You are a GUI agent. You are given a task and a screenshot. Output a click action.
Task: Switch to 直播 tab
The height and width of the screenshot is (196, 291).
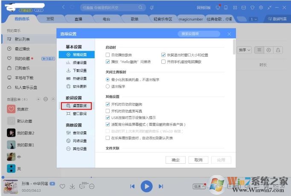78,19
